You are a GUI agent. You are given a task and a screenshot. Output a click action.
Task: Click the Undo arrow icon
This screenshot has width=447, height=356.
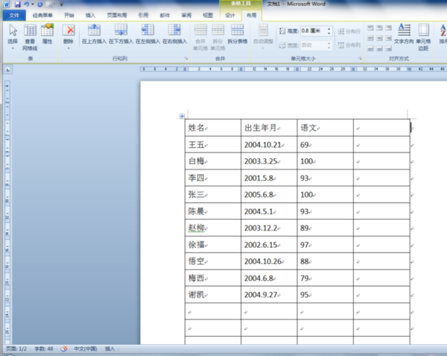27,4
